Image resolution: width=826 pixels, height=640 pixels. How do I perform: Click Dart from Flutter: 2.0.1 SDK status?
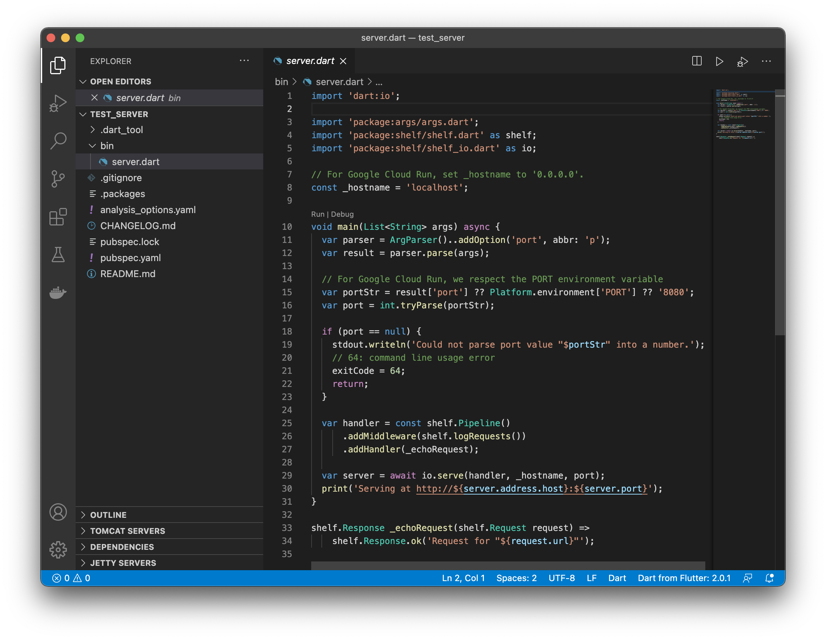point(684,578)
